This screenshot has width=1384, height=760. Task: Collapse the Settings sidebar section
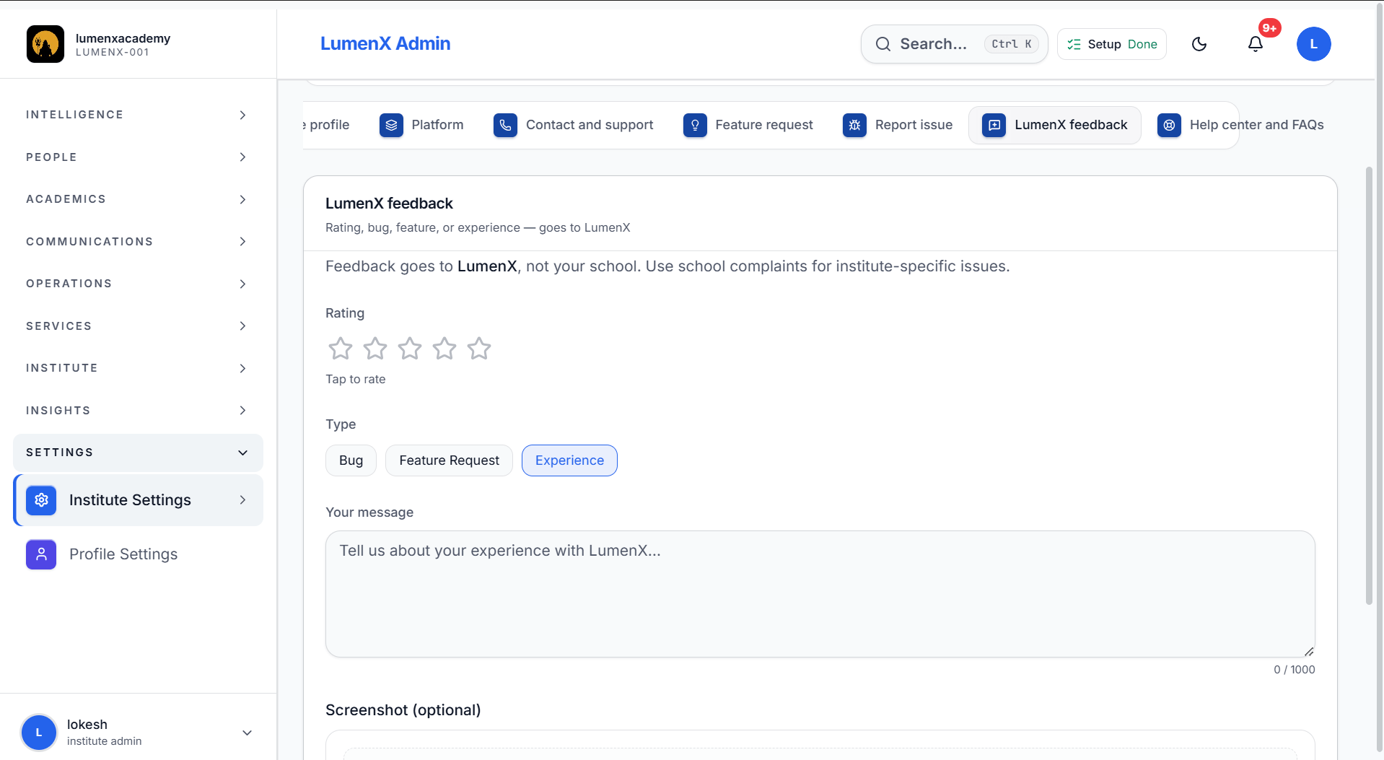pyautogui.click(x=138, y=453)
